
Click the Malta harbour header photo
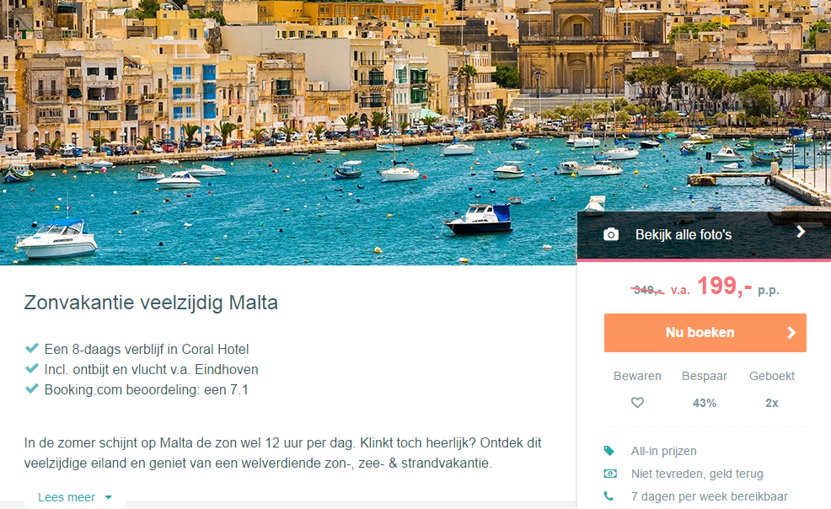[288, 132]
